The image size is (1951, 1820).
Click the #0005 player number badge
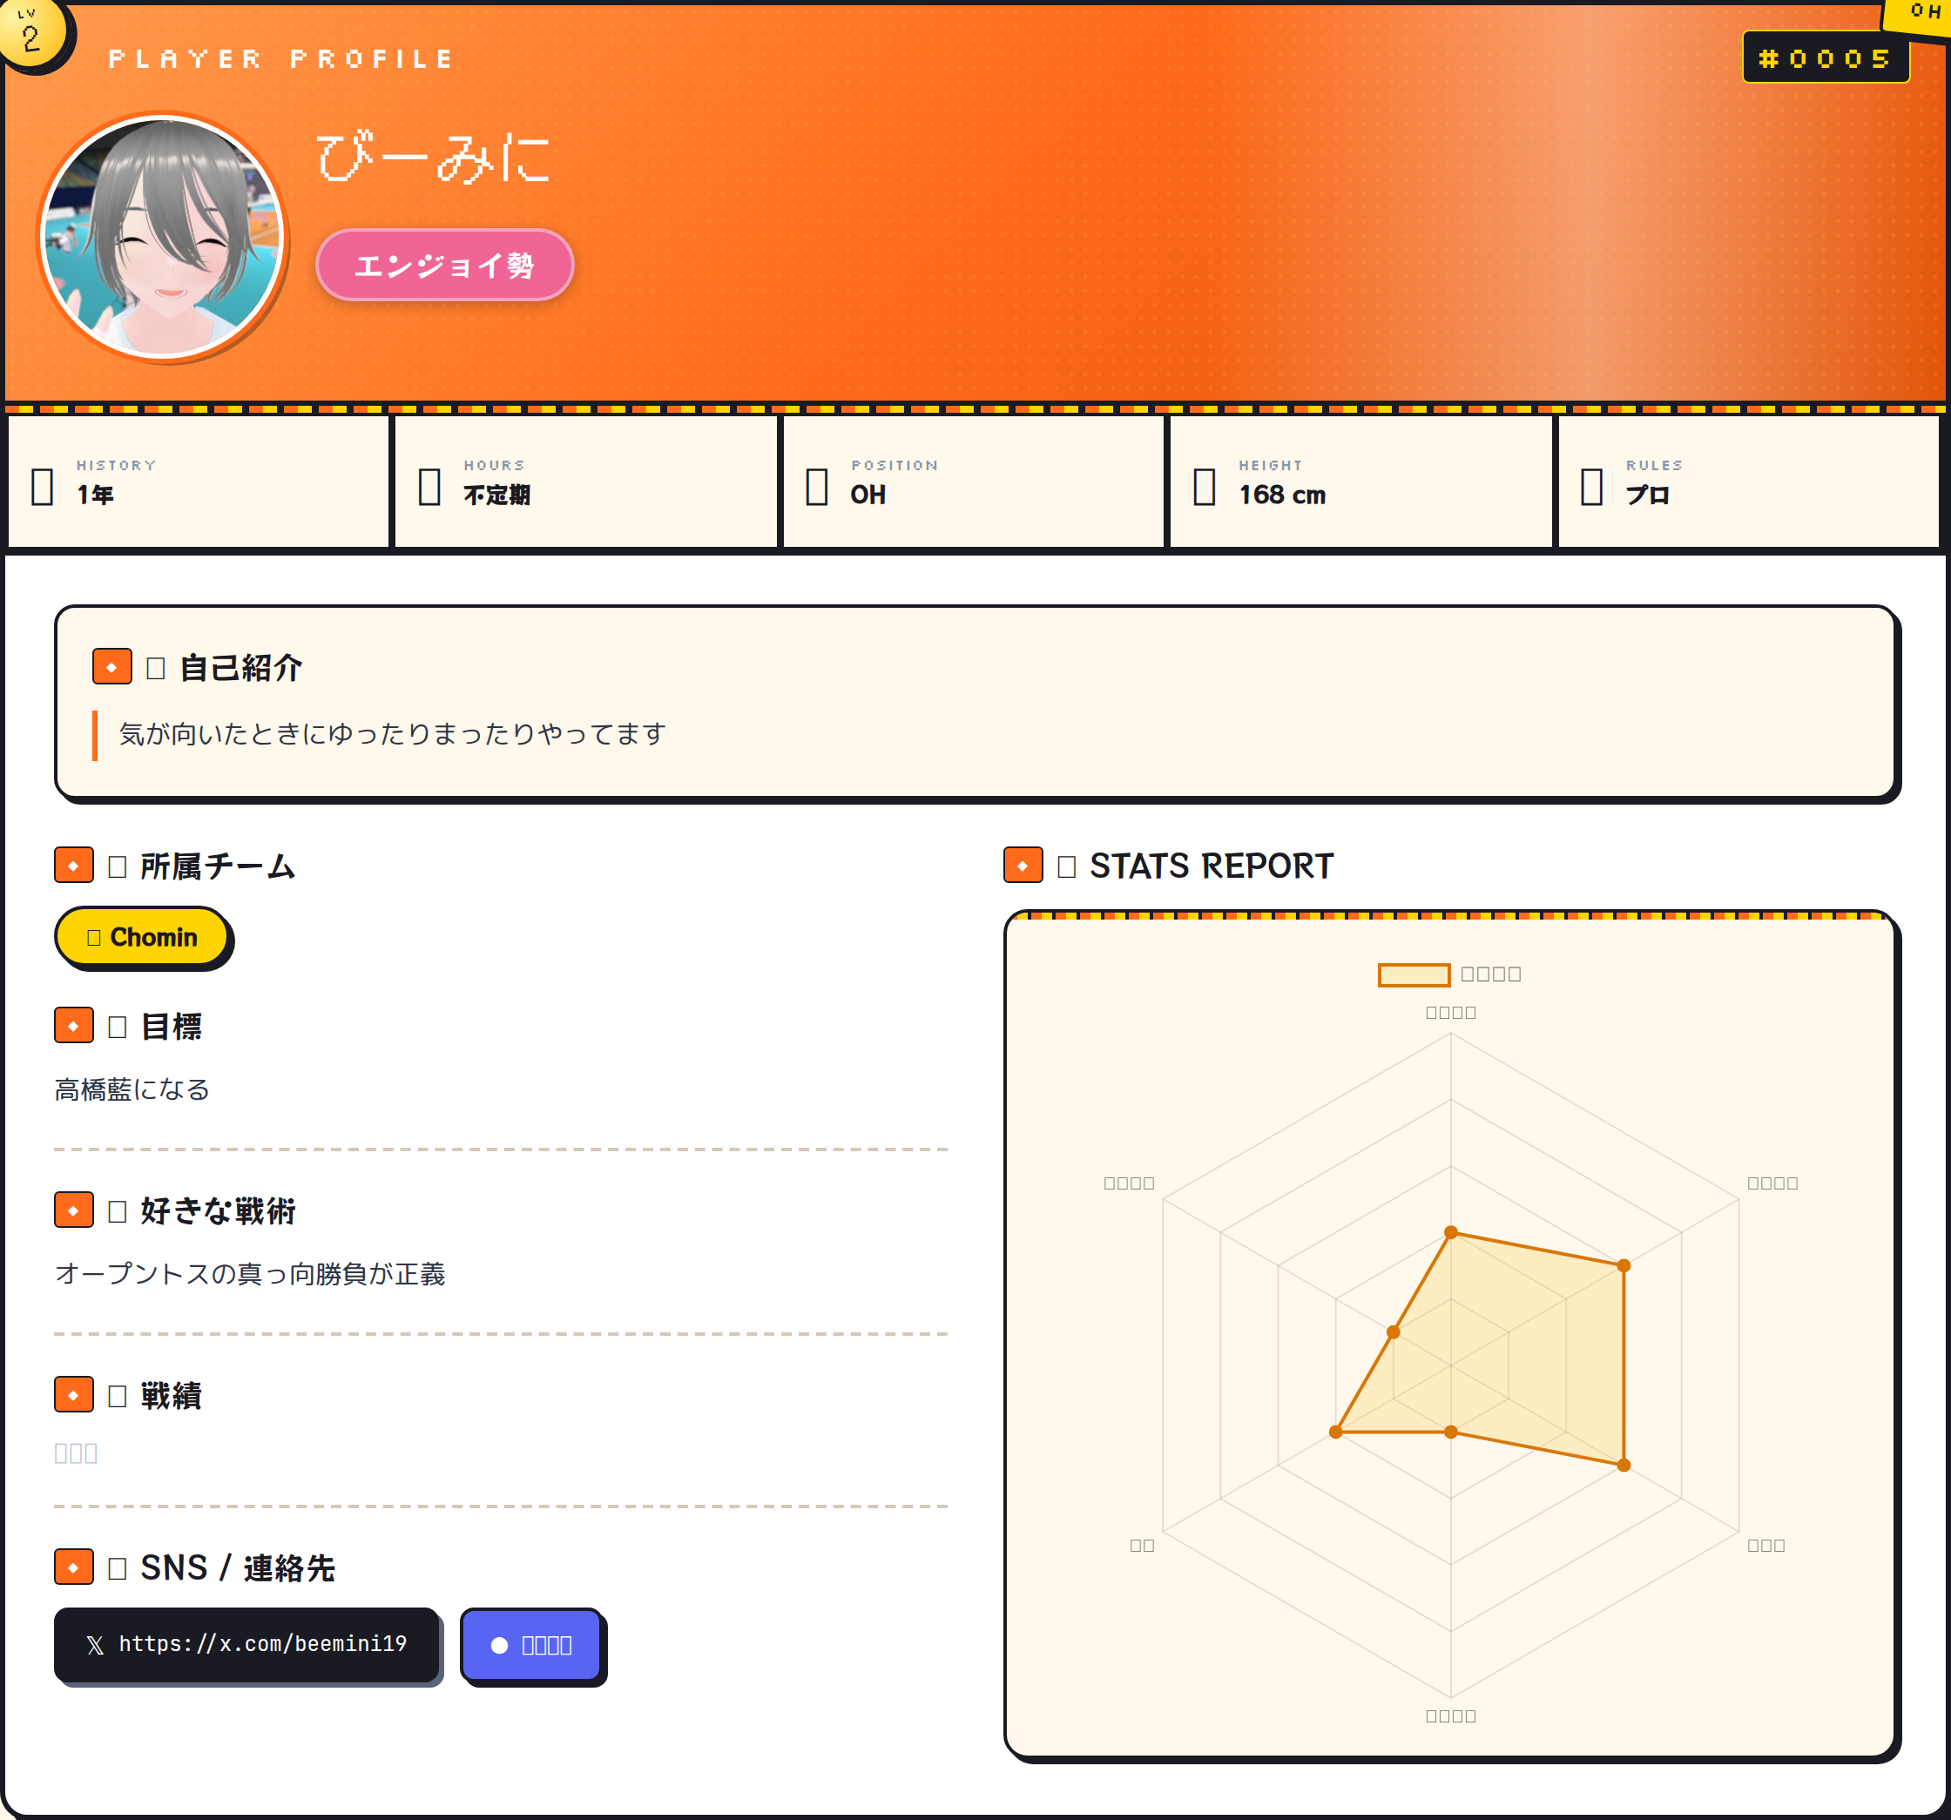(1825, 57)
